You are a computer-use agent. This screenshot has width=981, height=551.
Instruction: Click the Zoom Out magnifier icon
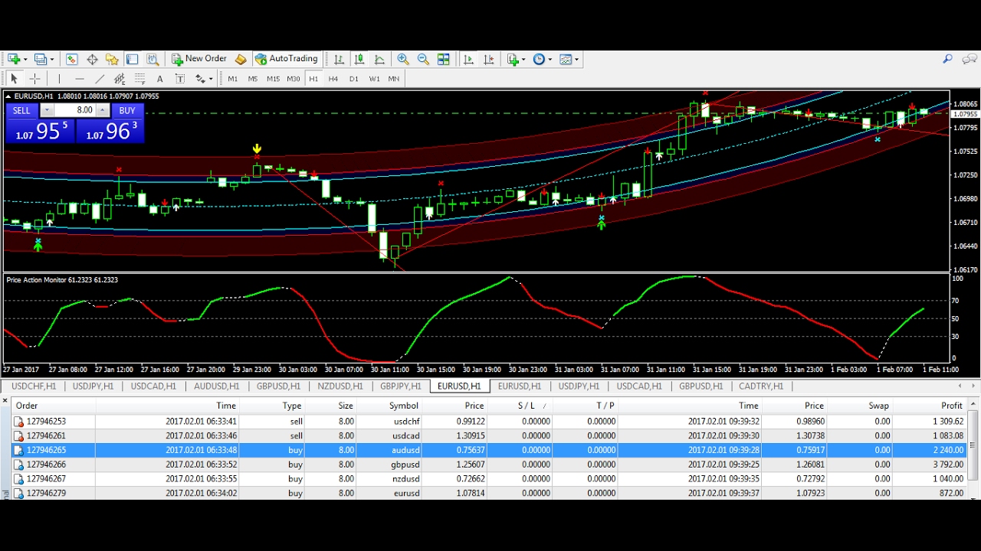tap(423, 59)
